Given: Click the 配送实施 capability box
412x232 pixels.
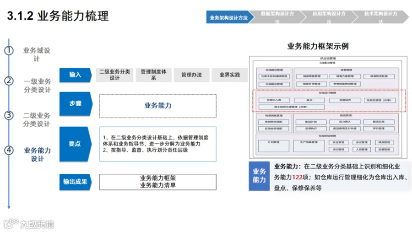Looking at the screenshot, I should 379,122.
